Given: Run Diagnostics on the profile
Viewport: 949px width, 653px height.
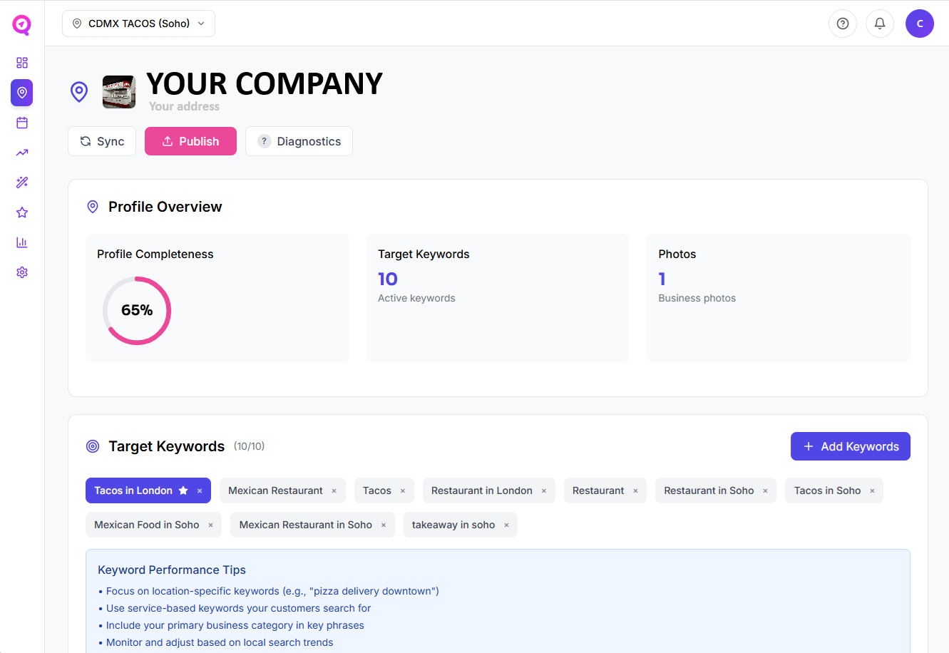Looking at the screenshot, I should 299,141.
